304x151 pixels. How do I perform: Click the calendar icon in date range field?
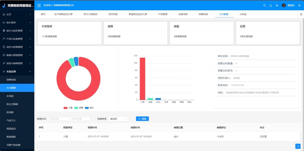(x=92, y=119)
